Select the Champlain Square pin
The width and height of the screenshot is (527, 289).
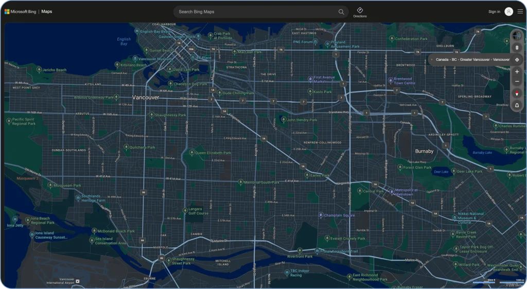(x=321, y=215)
